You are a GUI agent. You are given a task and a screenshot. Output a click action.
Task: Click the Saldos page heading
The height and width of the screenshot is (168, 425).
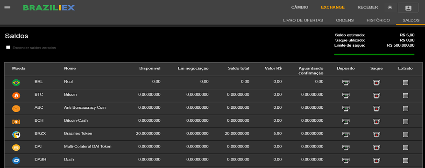(16, 36)
